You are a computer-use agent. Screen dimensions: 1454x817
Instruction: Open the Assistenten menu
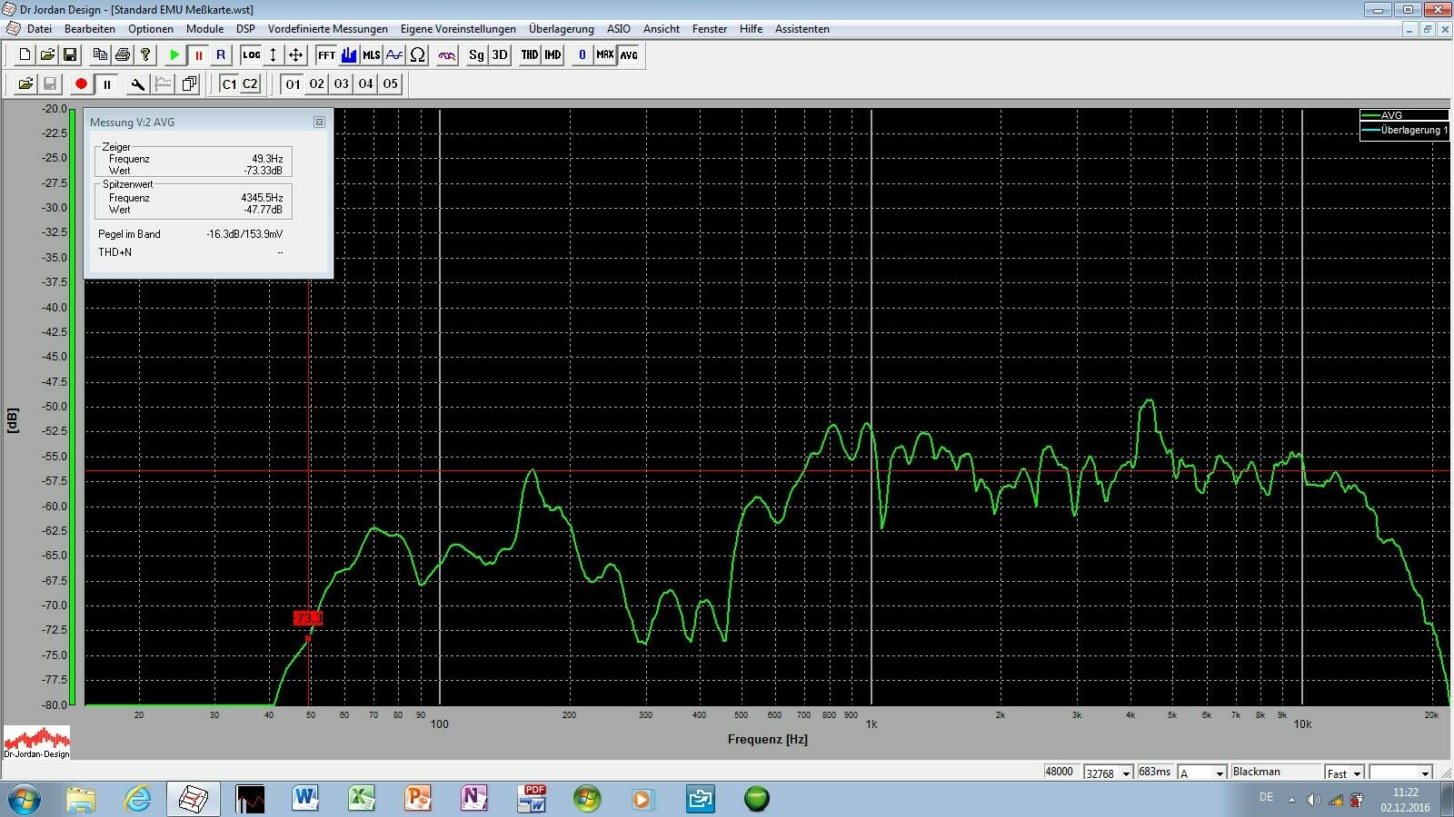[802, 29]
